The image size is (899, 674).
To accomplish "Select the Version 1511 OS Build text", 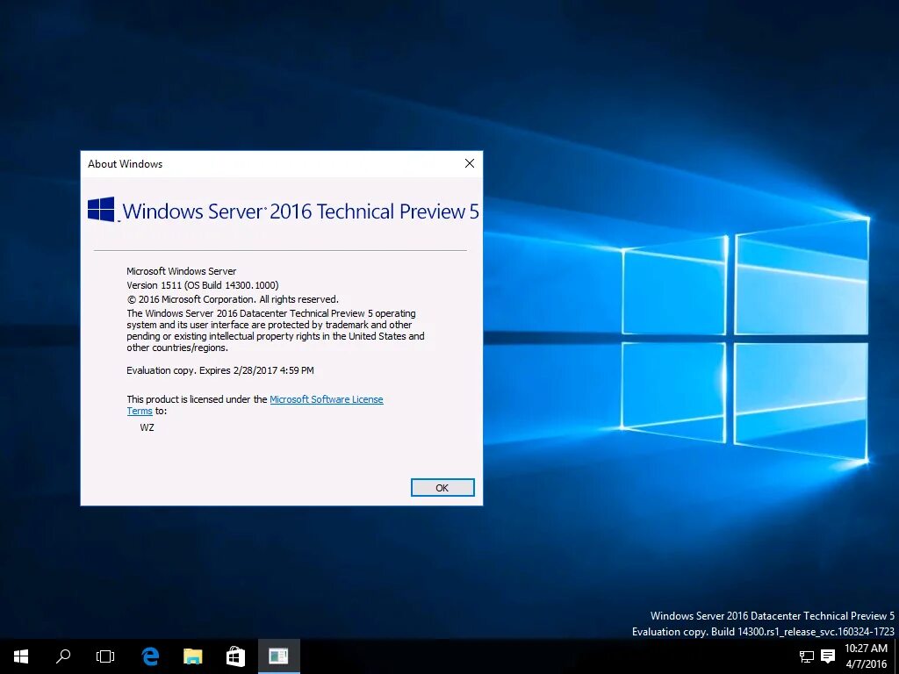I will pyautogui.click(x=203, y=285).
